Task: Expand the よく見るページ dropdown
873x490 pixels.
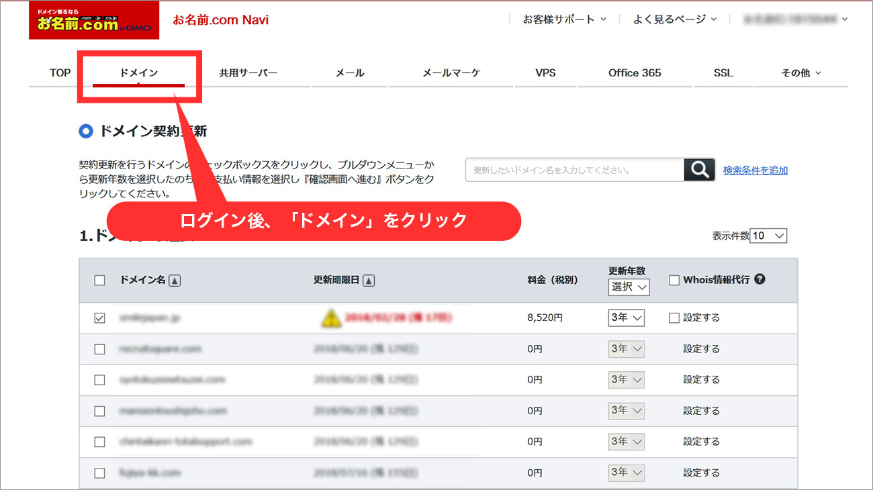Action: 675,19
